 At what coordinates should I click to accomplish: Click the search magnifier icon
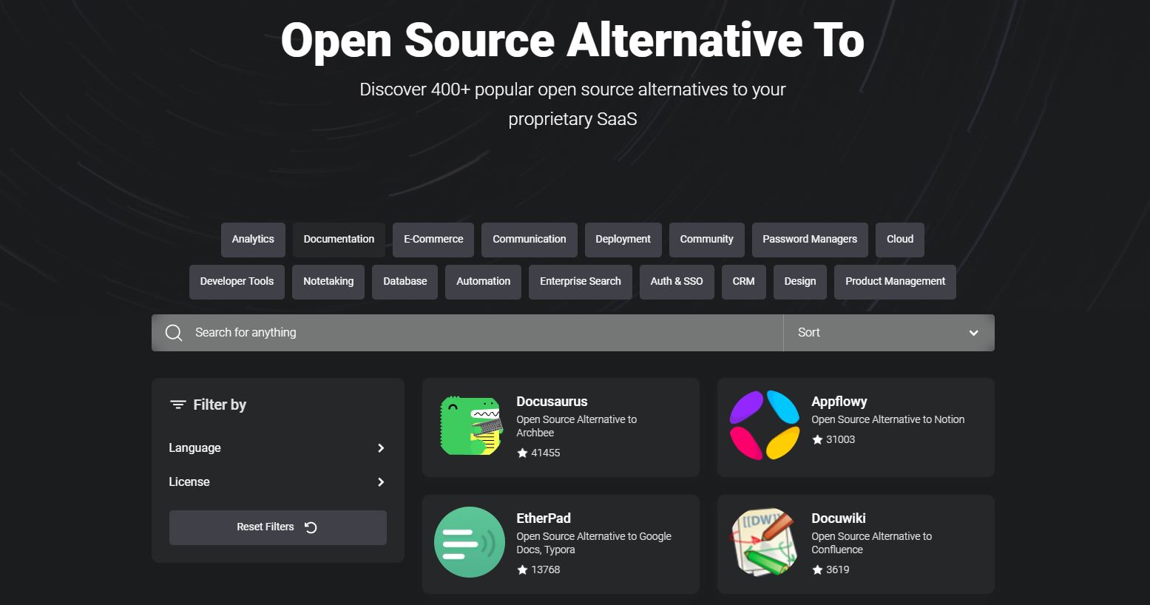coord(174,333)
